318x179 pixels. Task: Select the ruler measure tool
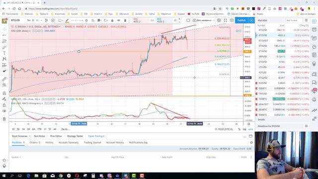pos(4,79)
